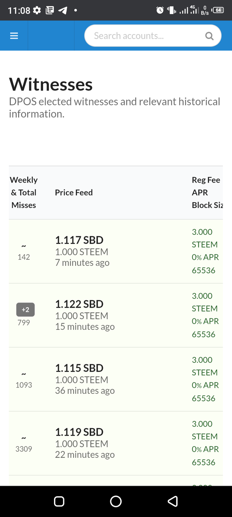Click the 1.115 SBD price feed
Screen dimensions: 232x517
79,368
